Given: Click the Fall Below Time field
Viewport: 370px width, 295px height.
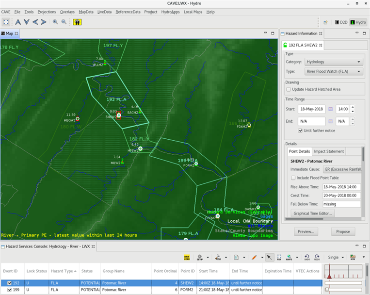Looking at the screenshot, I should 341,204.
